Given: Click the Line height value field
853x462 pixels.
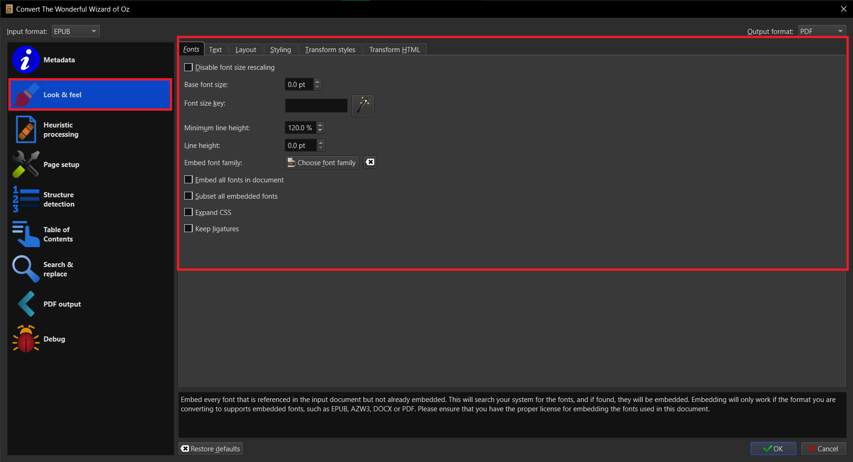Looking at the screenshot, I should pyautogui.click(x=301, y=145).
